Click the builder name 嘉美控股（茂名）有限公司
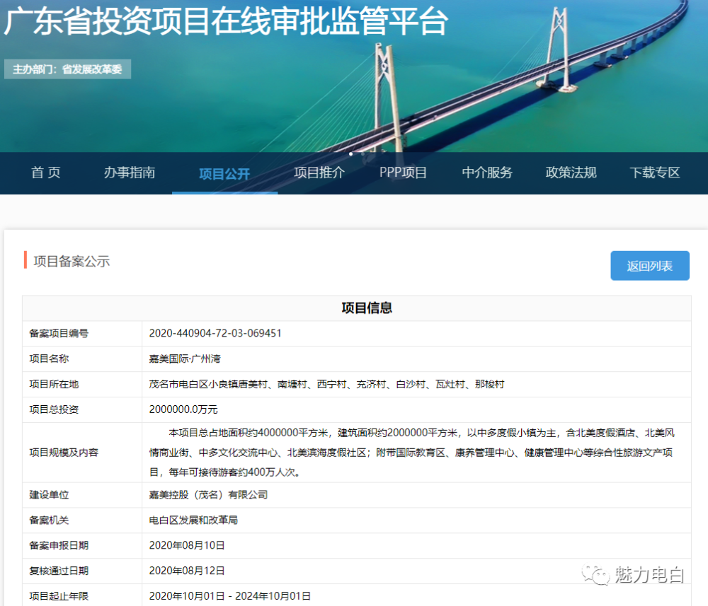Viewport: 708px width, 606px height. point(209,495)
